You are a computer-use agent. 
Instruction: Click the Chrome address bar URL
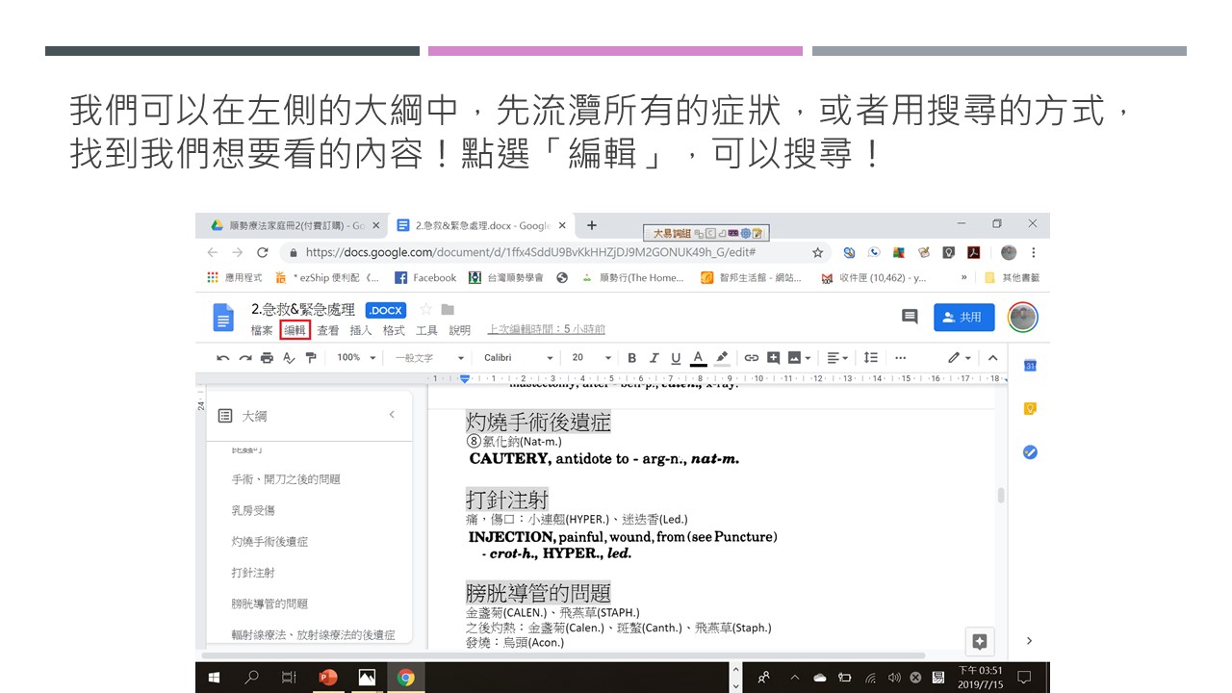(x=530, y=252)
